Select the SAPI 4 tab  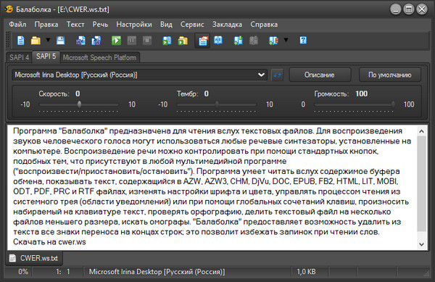coord(19,57)
